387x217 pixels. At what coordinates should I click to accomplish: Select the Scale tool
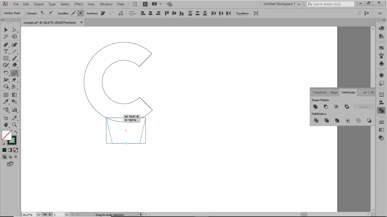(15, 73)
